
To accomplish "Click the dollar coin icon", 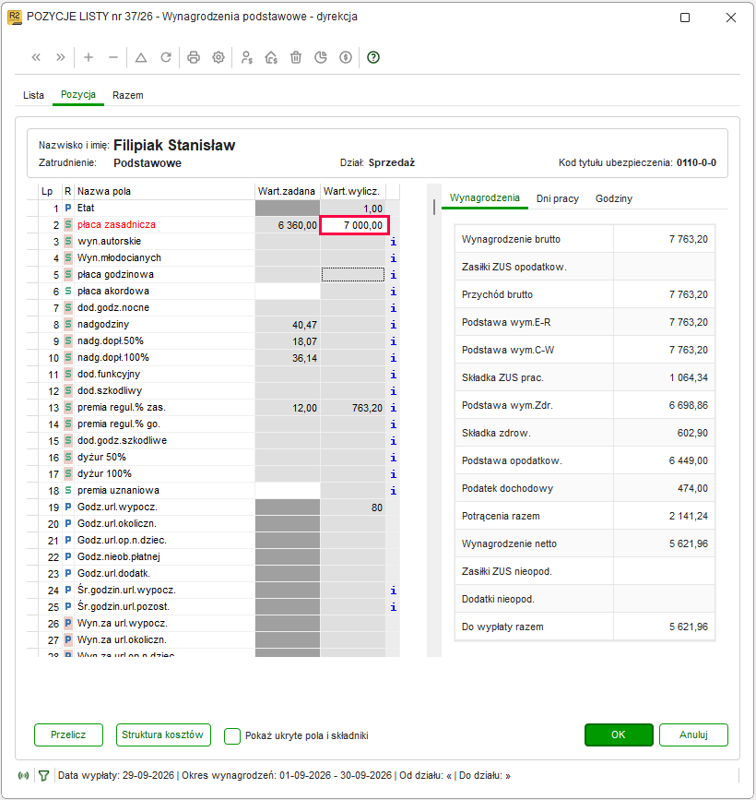I will point(346,57).
